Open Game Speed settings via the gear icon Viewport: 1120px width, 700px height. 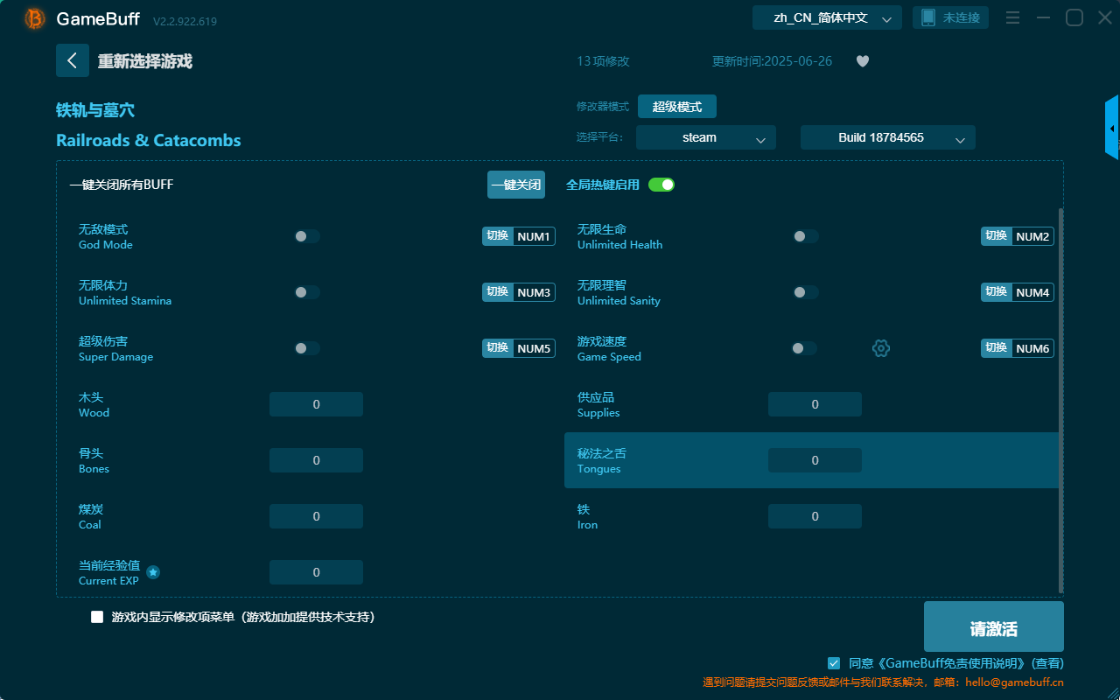point(881,347)
